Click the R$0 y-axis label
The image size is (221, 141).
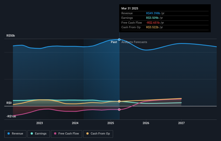point(9,103)
